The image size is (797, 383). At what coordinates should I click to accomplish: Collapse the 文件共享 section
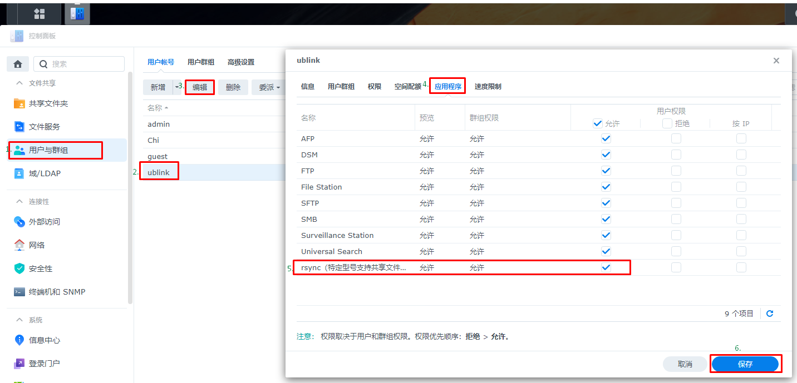pyautogui.click(x=19, y=83)
